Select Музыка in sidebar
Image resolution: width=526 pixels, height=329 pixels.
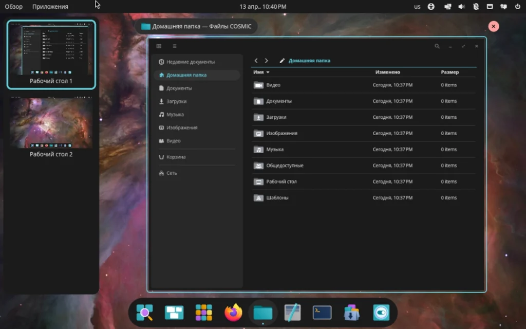(x=197, y=114)
